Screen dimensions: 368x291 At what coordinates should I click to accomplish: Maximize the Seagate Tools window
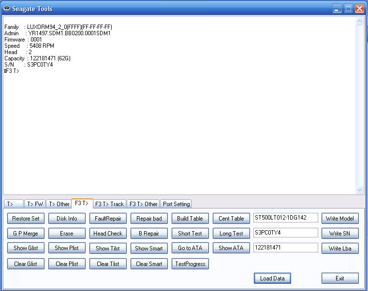pyautogui.click(x=348, y=9)
